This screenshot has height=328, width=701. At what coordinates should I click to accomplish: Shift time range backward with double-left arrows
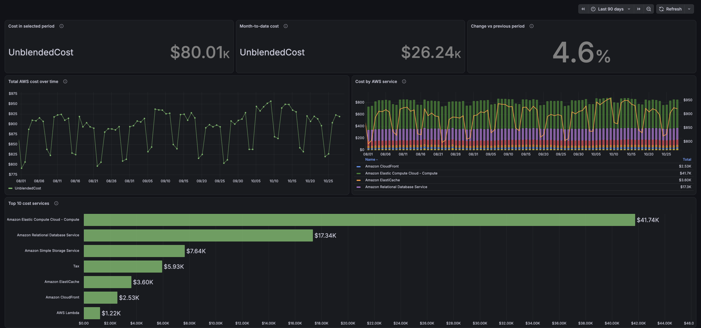pos(583,9)
